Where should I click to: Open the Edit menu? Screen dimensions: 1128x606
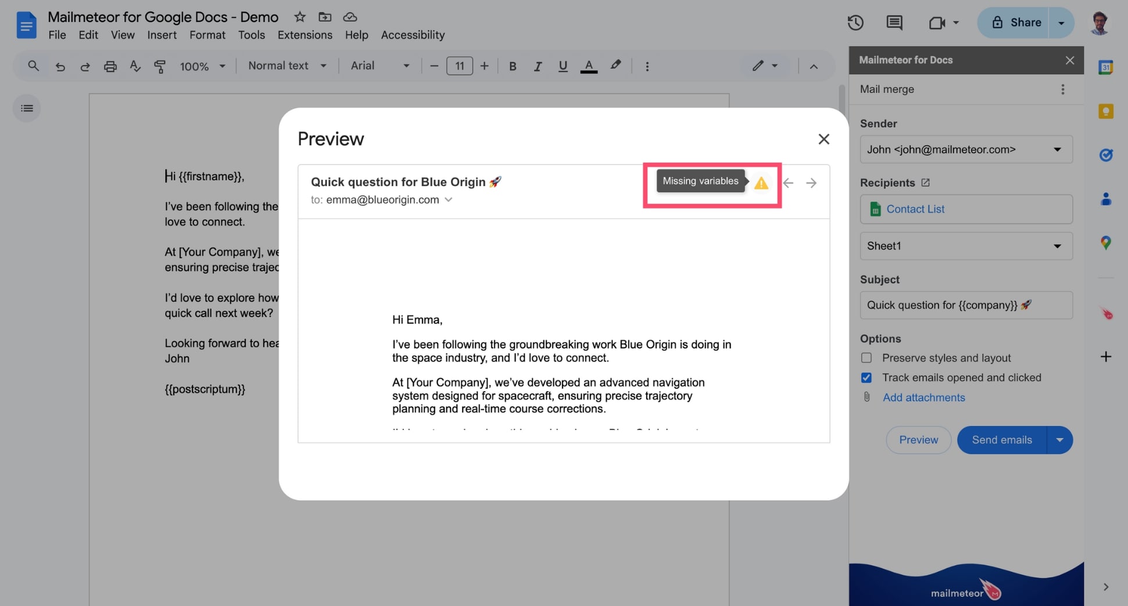[x=88, y=35]
